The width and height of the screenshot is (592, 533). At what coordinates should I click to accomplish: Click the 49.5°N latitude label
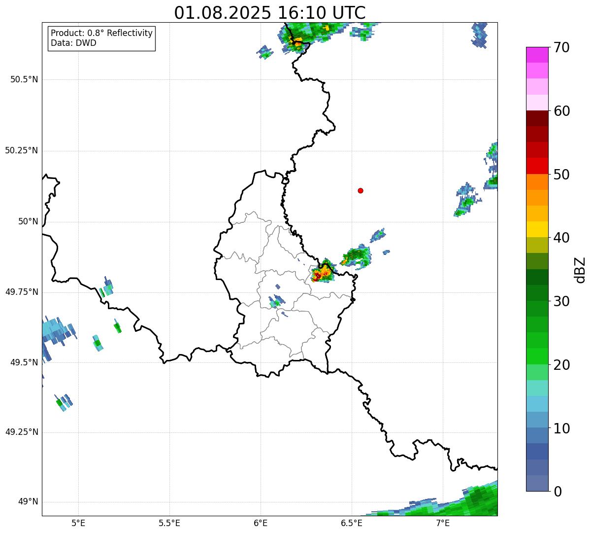click(x=24, y=362)
